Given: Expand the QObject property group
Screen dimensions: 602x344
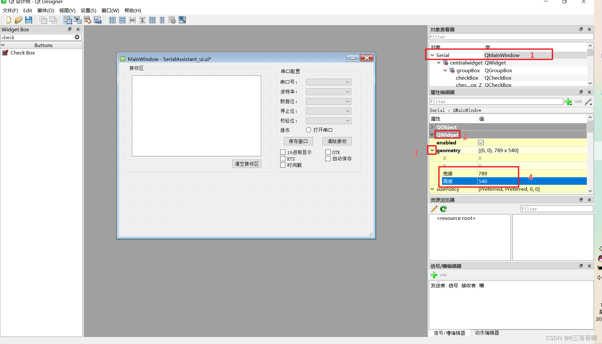Looking at the screenshot, I should [x=432, y=127].
